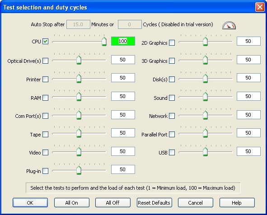
Task: Uncheck the CPU test checkbox
Action: pos(45,42)
